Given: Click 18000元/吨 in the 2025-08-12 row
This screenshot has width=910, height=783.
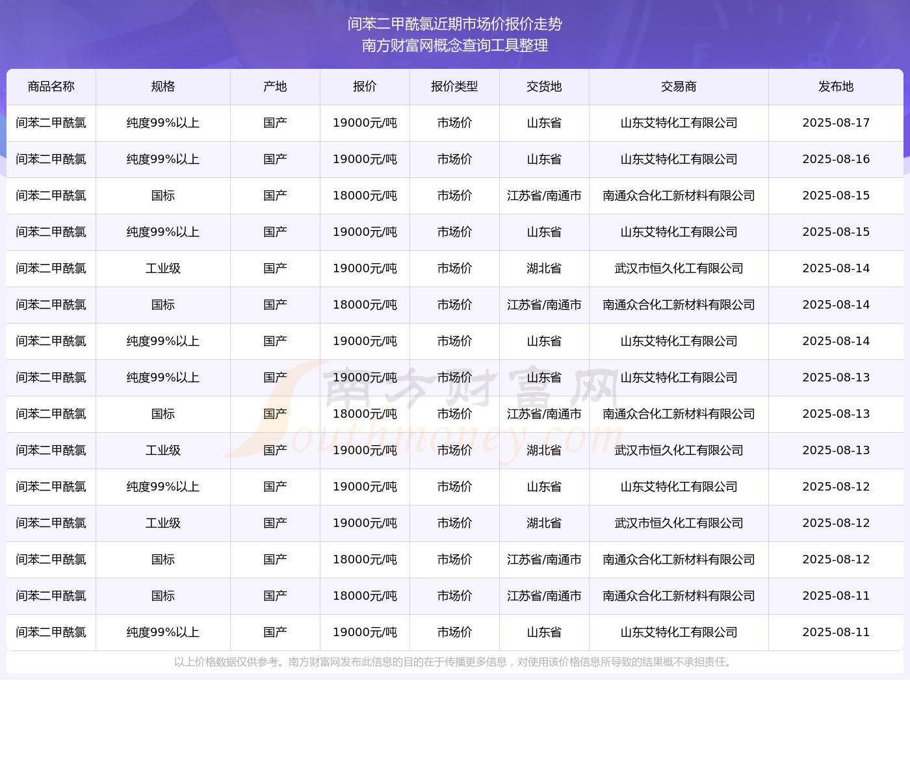Looking at the screenshot, I should (365, 559).
